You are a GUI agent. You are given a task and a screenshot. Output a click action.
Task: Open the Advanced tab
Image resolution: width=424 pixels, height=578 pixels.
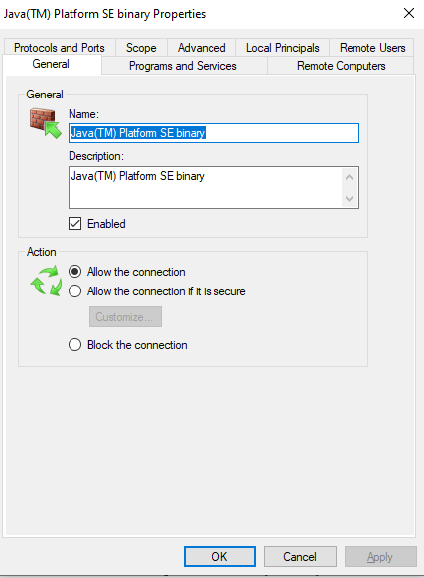202,48
